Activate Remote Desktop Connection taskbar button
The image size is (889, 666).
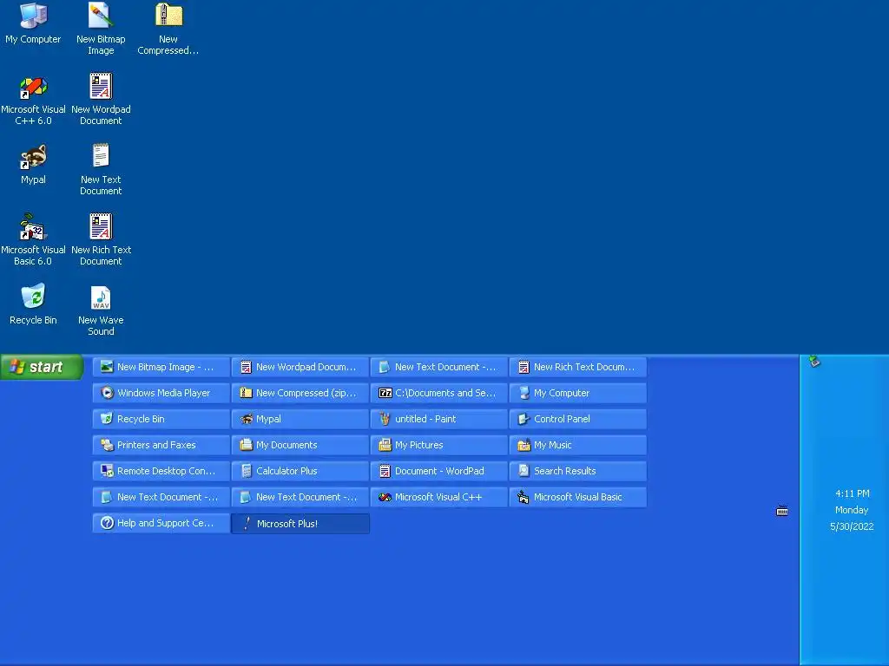click(x=161, y=471)
